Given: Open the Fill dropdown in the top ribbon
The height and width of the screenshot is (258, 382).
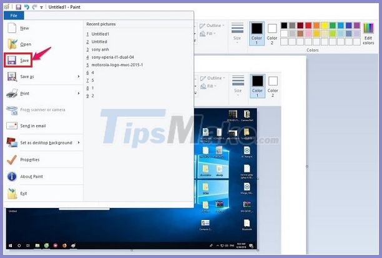Looking at the screenshot, I should pos(208,34).
